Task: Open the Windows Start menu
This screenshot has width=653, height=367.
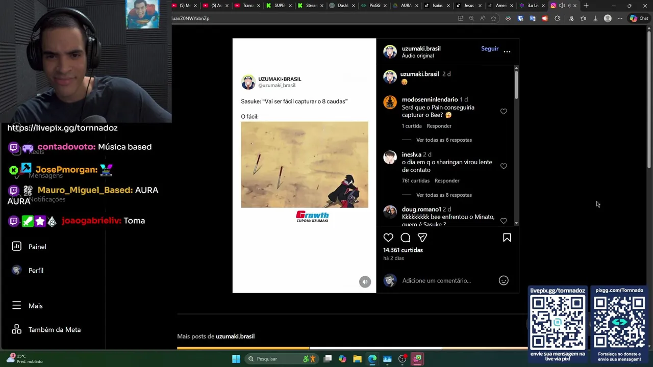Action: (x=236, y=359)
